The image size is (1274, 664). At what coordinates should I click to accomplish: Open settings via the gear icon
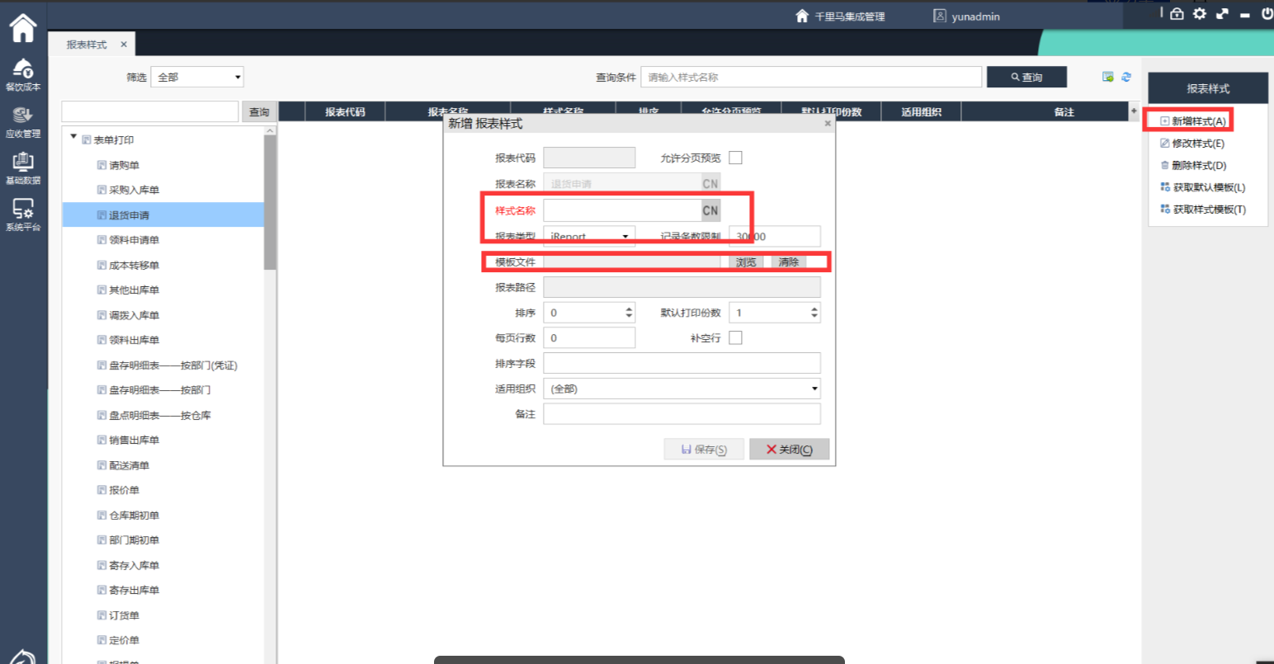1199,14
